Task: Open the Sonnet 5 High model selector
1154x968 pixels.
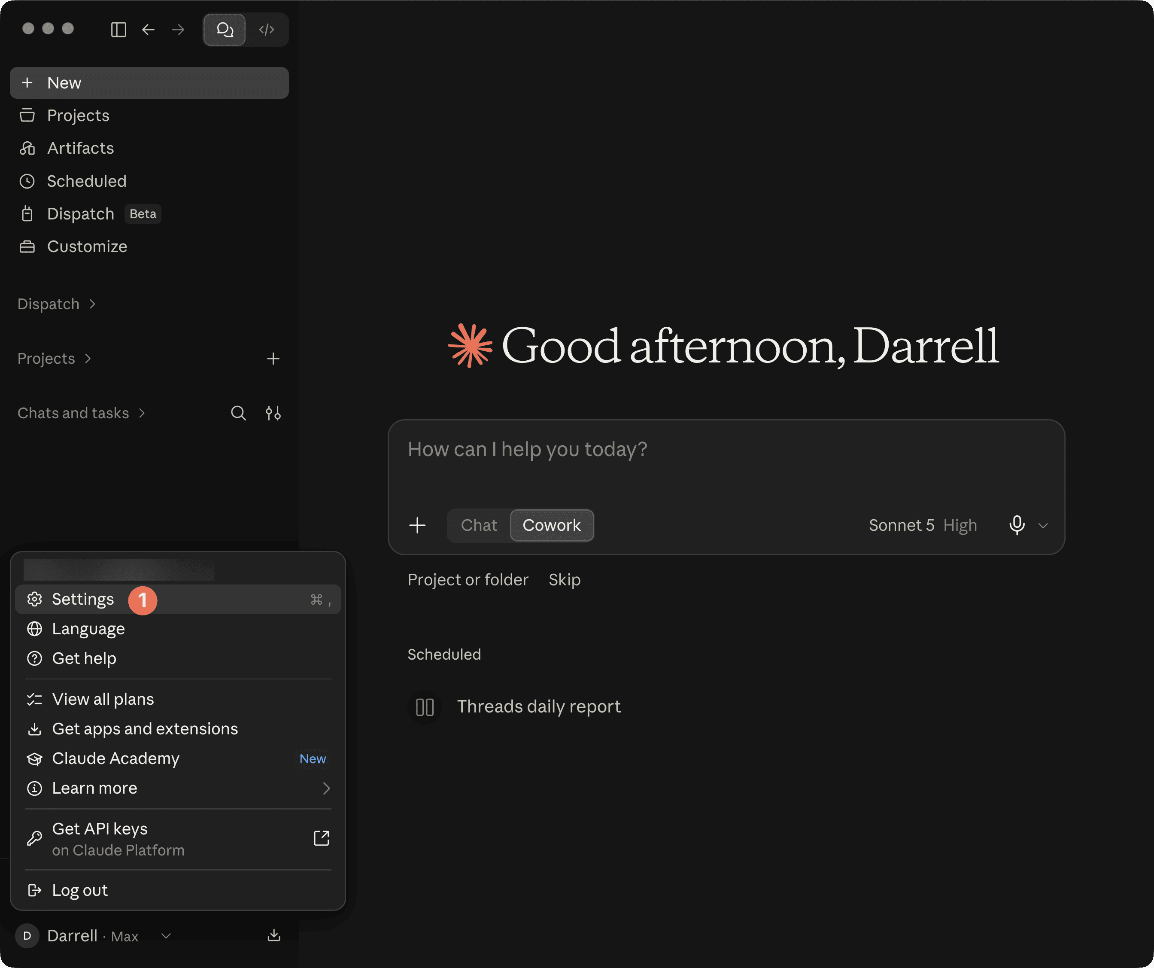Action: click(923, 526)
